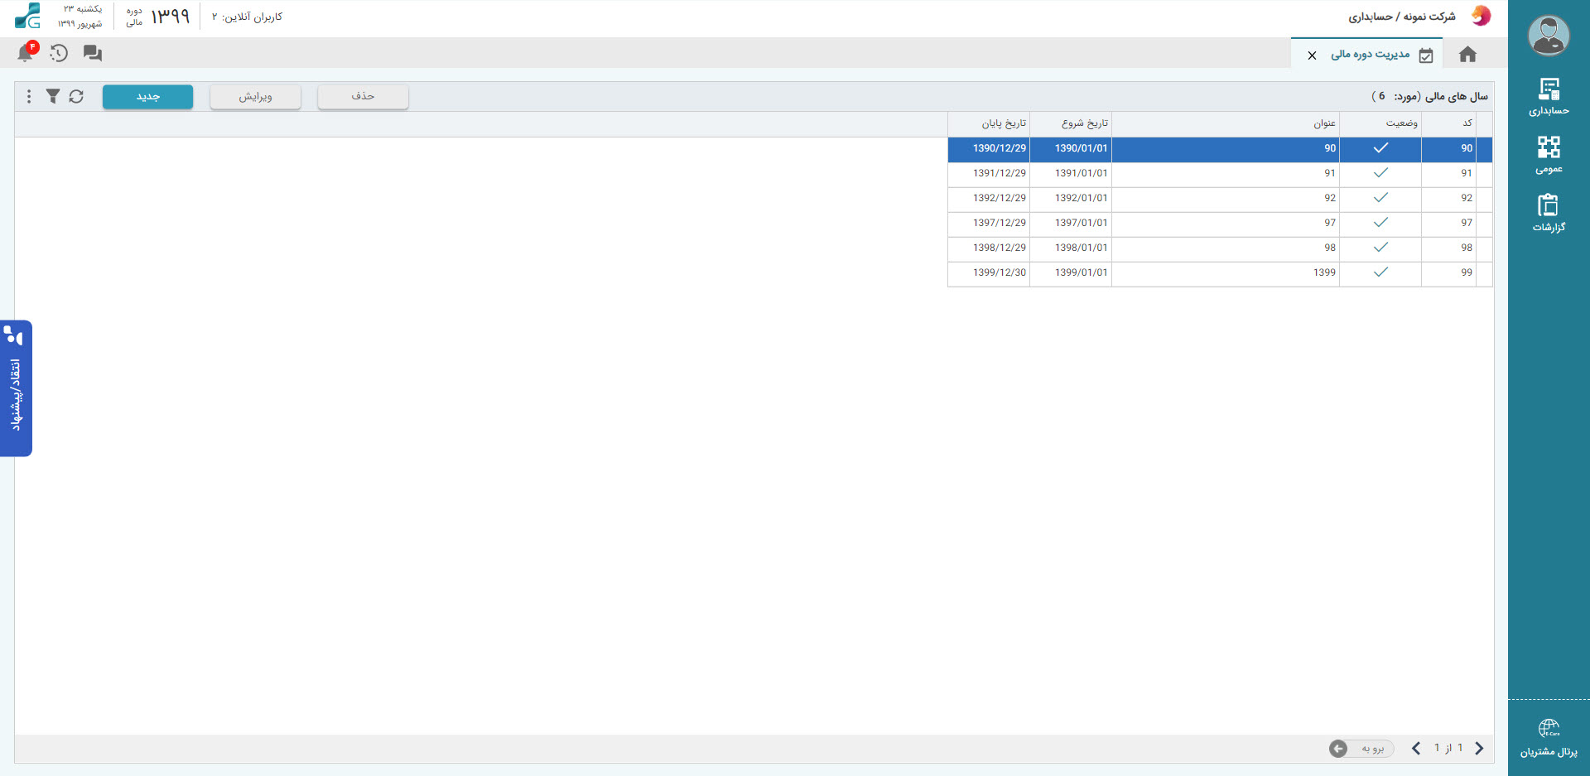Click the جدید new button

[x=147, y=97]
